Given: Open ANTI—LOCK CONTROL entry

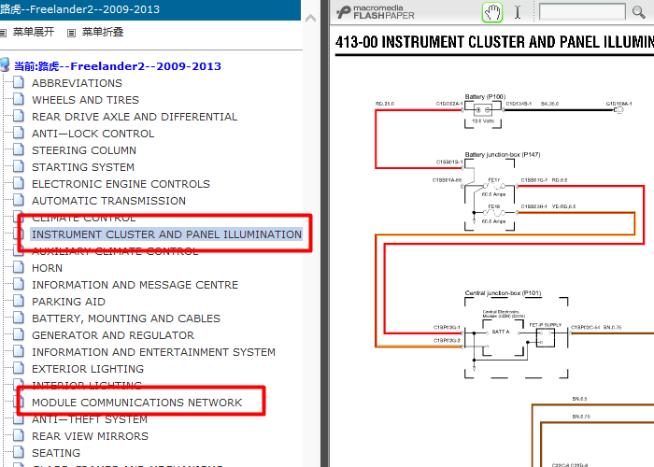Looking at the screenshot, I should 93,134.
